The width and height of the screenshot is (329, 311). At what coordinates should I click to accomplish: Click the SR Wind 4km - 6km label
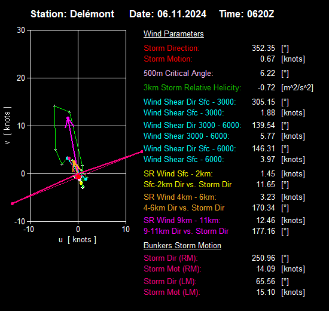tap(180, 197)
